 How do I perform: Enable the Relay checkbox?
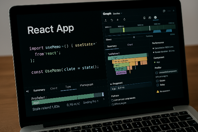158,85
